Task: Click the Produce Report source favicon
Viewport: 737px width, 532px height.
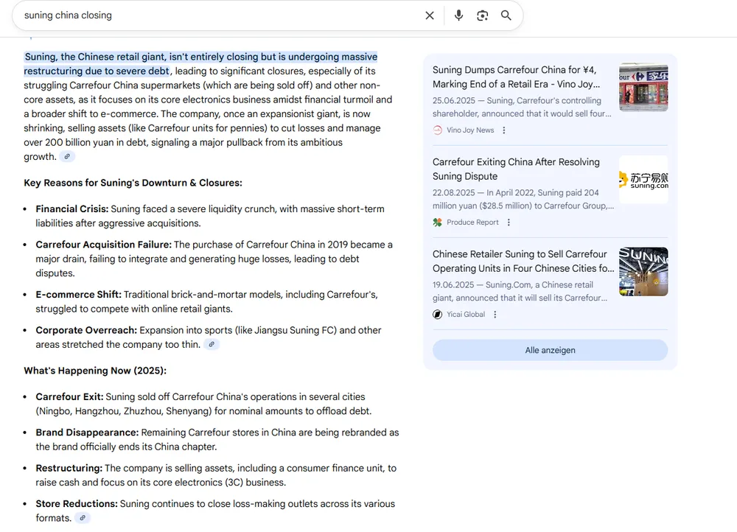Action: 438,223
